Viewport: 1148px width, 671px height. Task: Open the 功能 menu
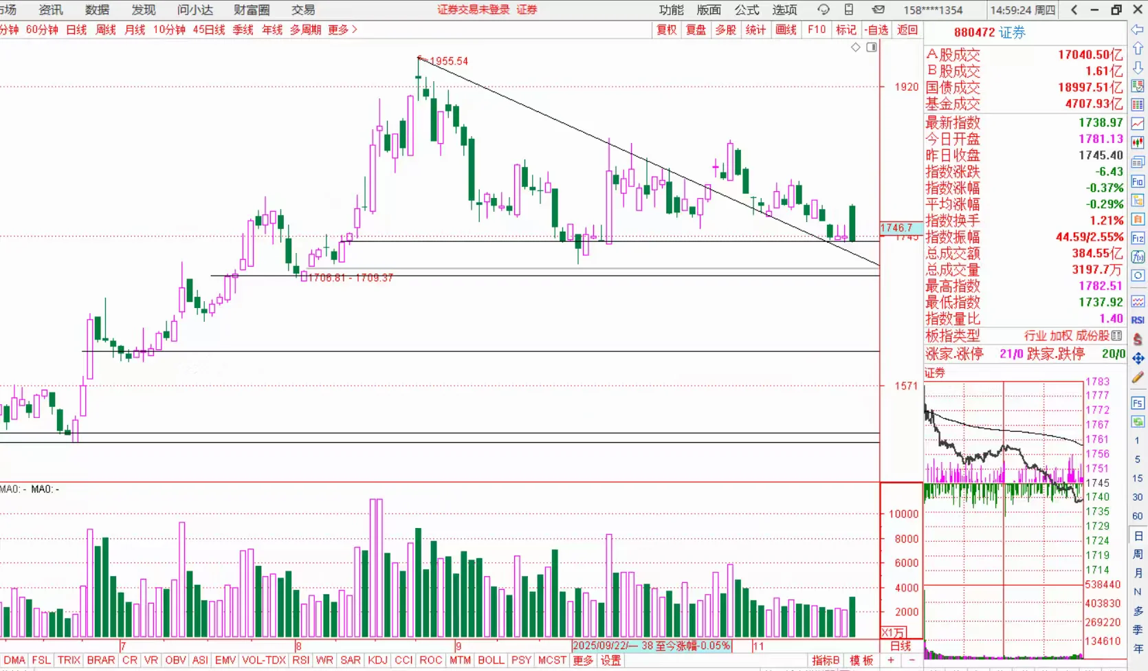tap(671, 10)
